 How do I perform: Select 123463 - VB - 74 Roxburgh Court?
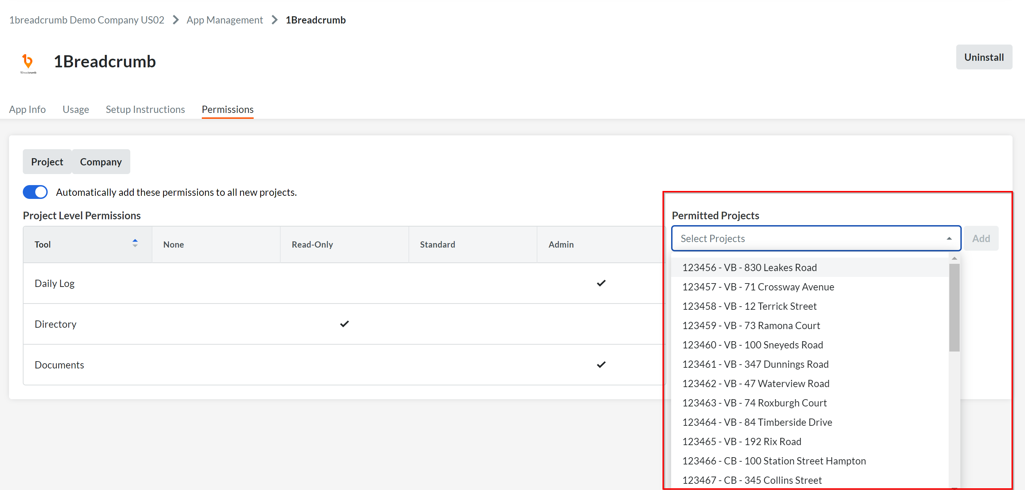[x=810, y=403]
